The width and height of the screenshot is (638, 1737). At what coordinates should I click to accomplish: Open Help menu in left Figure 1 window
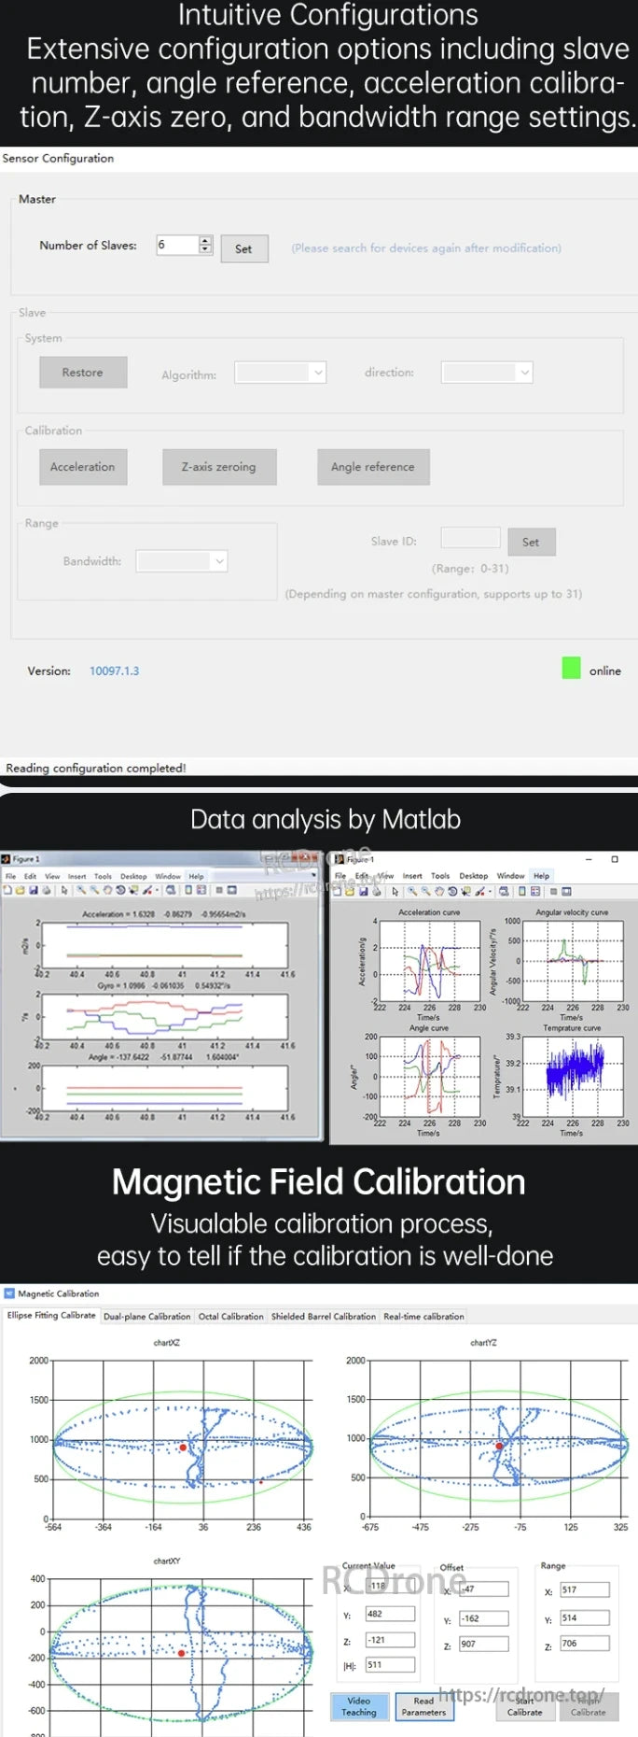pos(196,876)
